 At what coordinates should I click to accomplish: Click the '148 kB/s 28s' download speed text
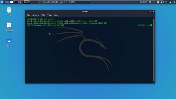tap(144, 25)
